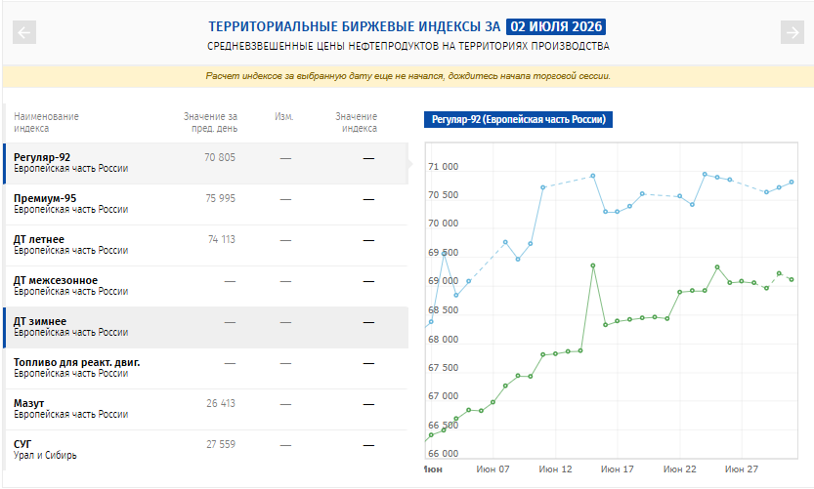Click the blue line peak point near Июн 15
The height and width of the screenshot is (489, 814).
[593, 177]
